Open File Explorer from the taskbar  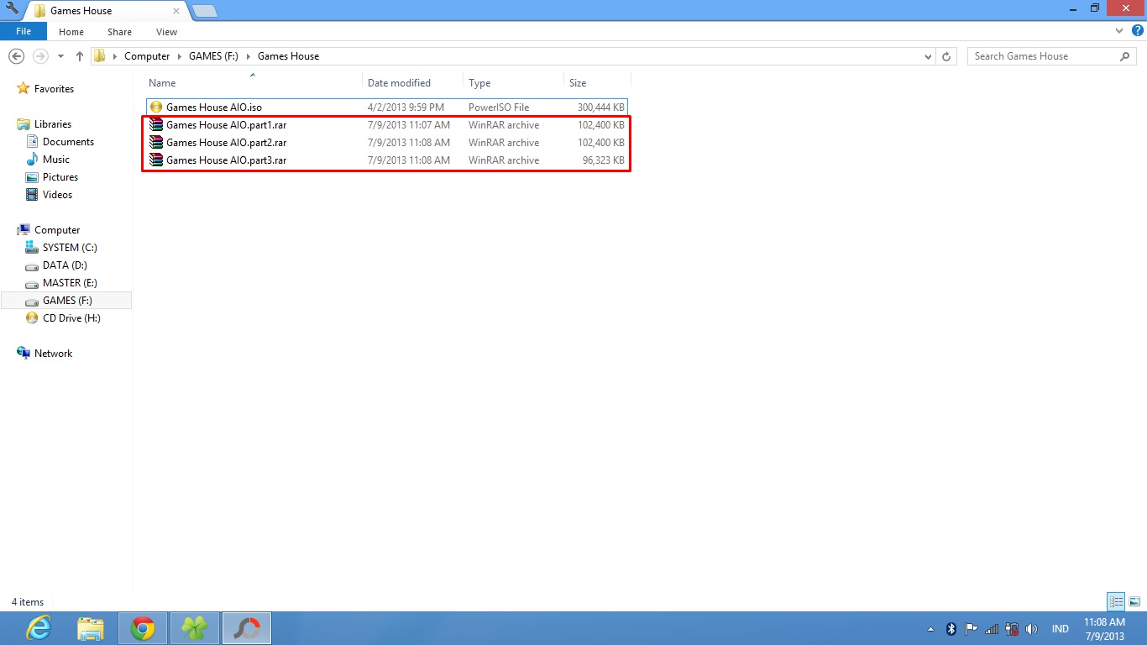pos(91,628)
